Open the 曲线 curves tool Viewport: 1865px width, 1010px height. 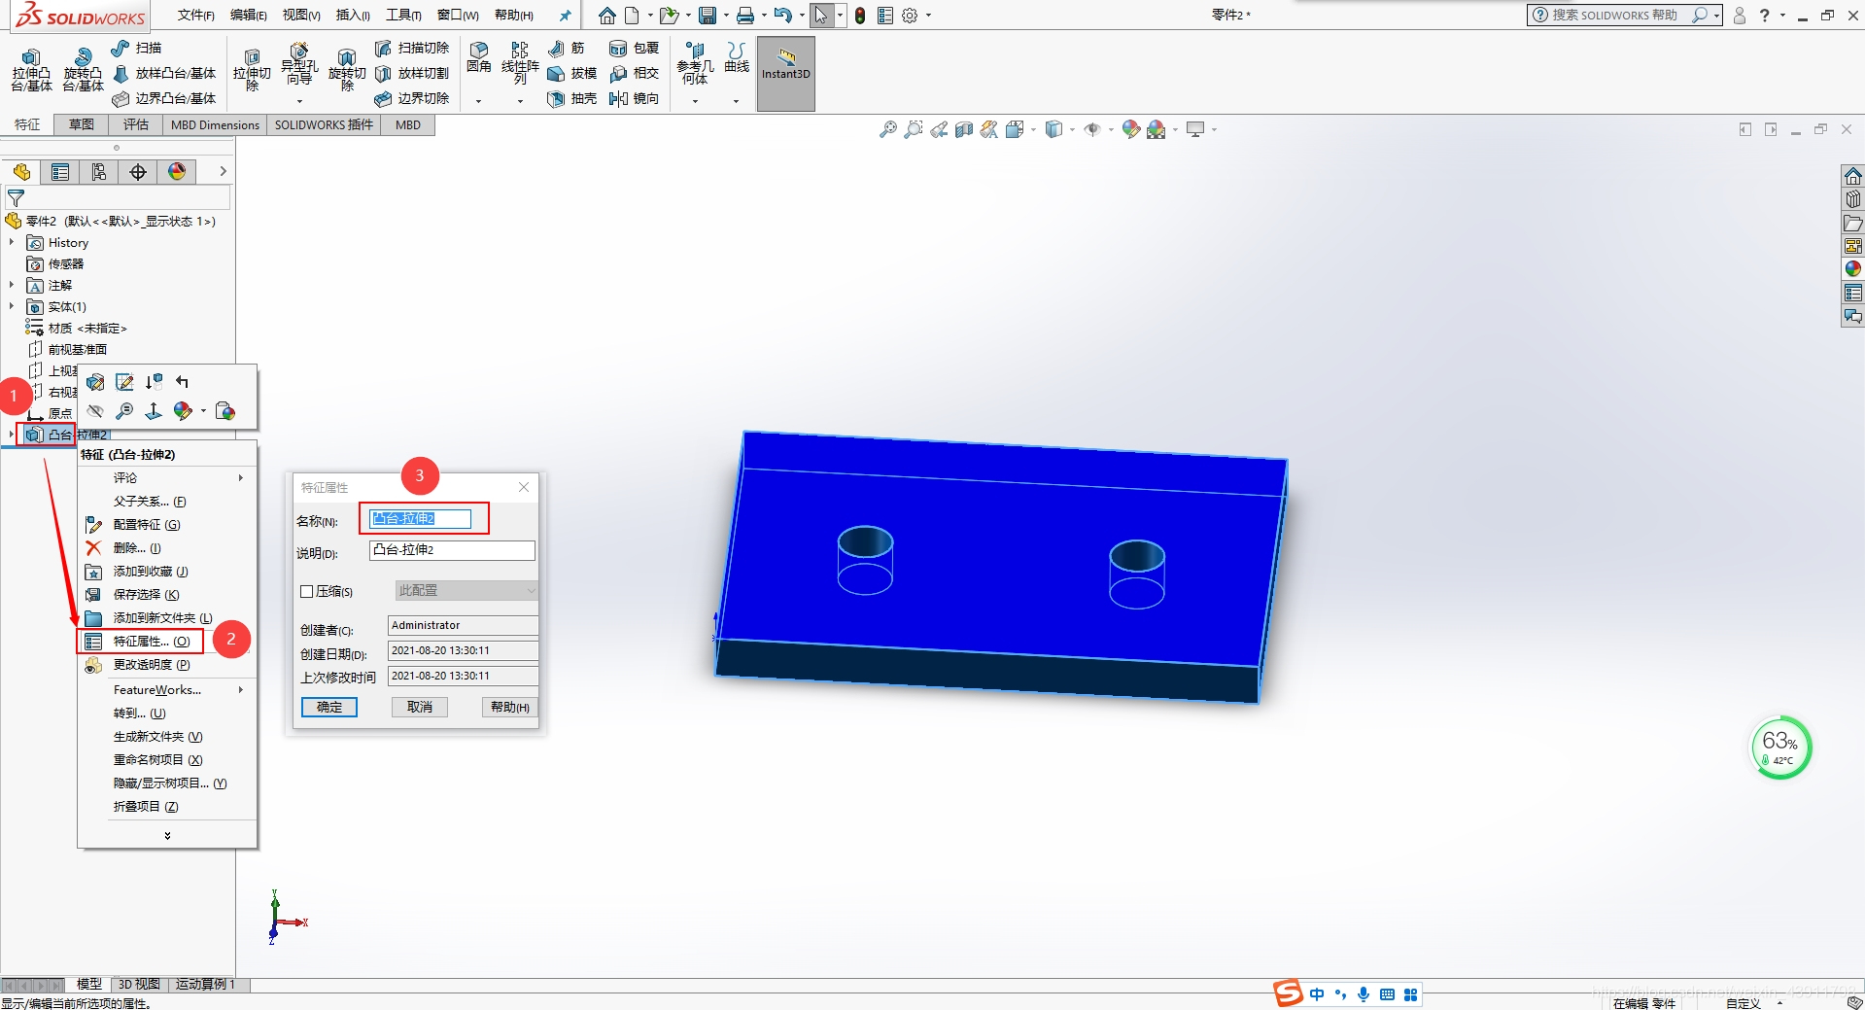tap(737, 57)
